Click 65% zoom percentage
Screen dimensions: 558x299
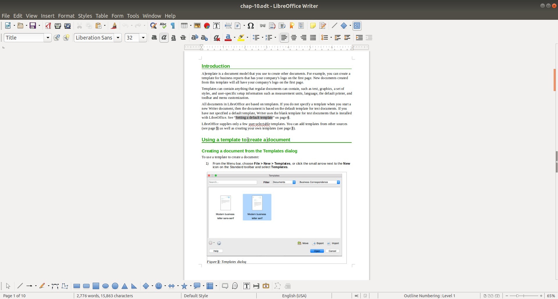click(551, 296)
